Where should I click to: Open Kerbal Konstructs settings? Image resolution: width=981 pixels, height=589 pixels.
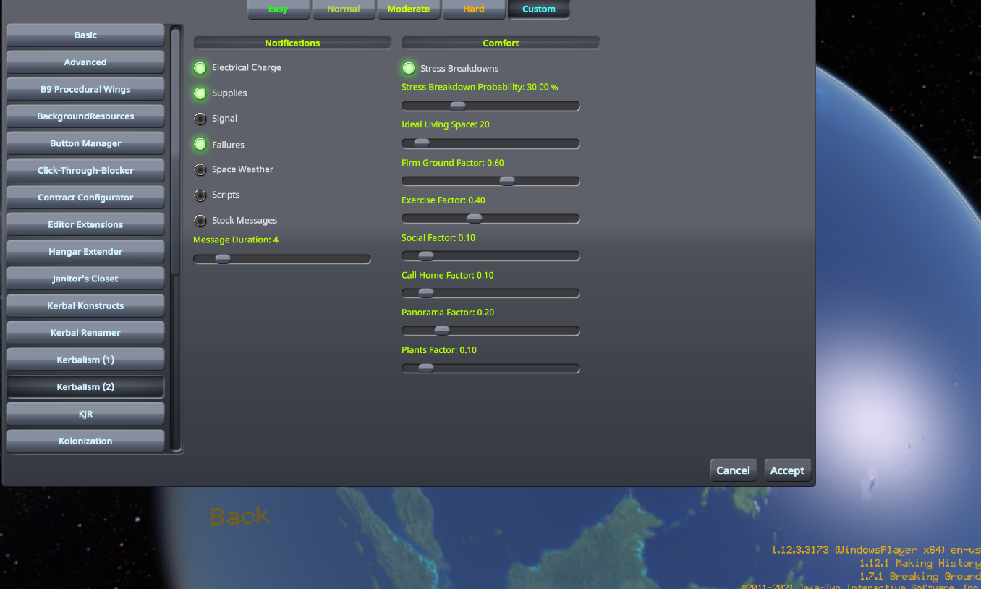click(85, 306)
